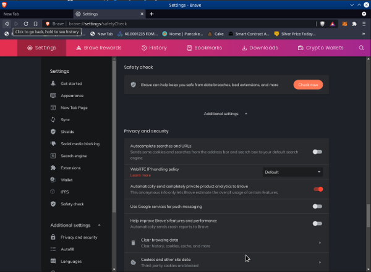Open Brave Rewards header tab
The image size is (371, 272).
99,48
